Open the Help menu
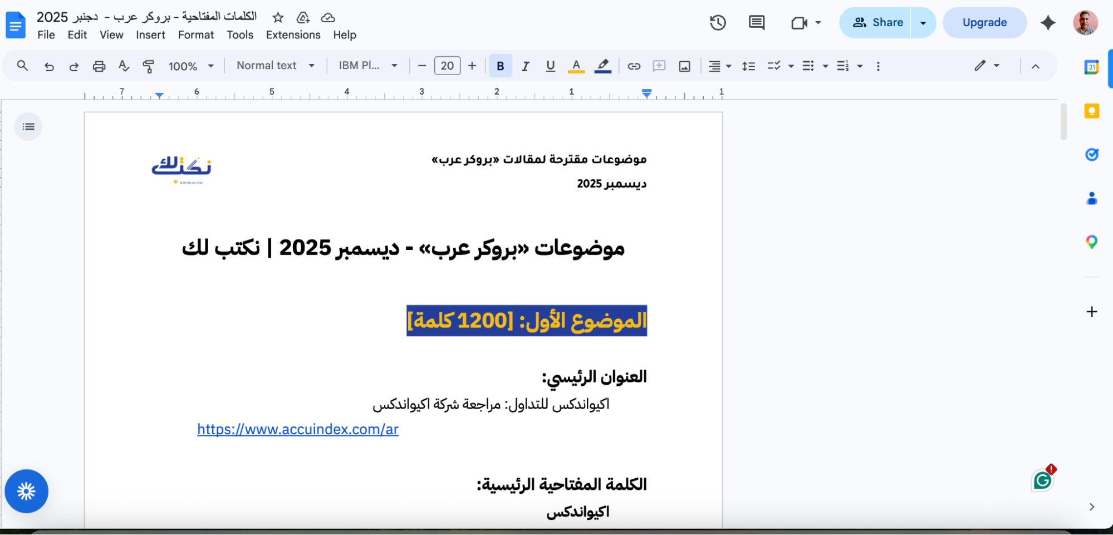Viewport: 1113px width, 535px height. (x=345, y=35)
